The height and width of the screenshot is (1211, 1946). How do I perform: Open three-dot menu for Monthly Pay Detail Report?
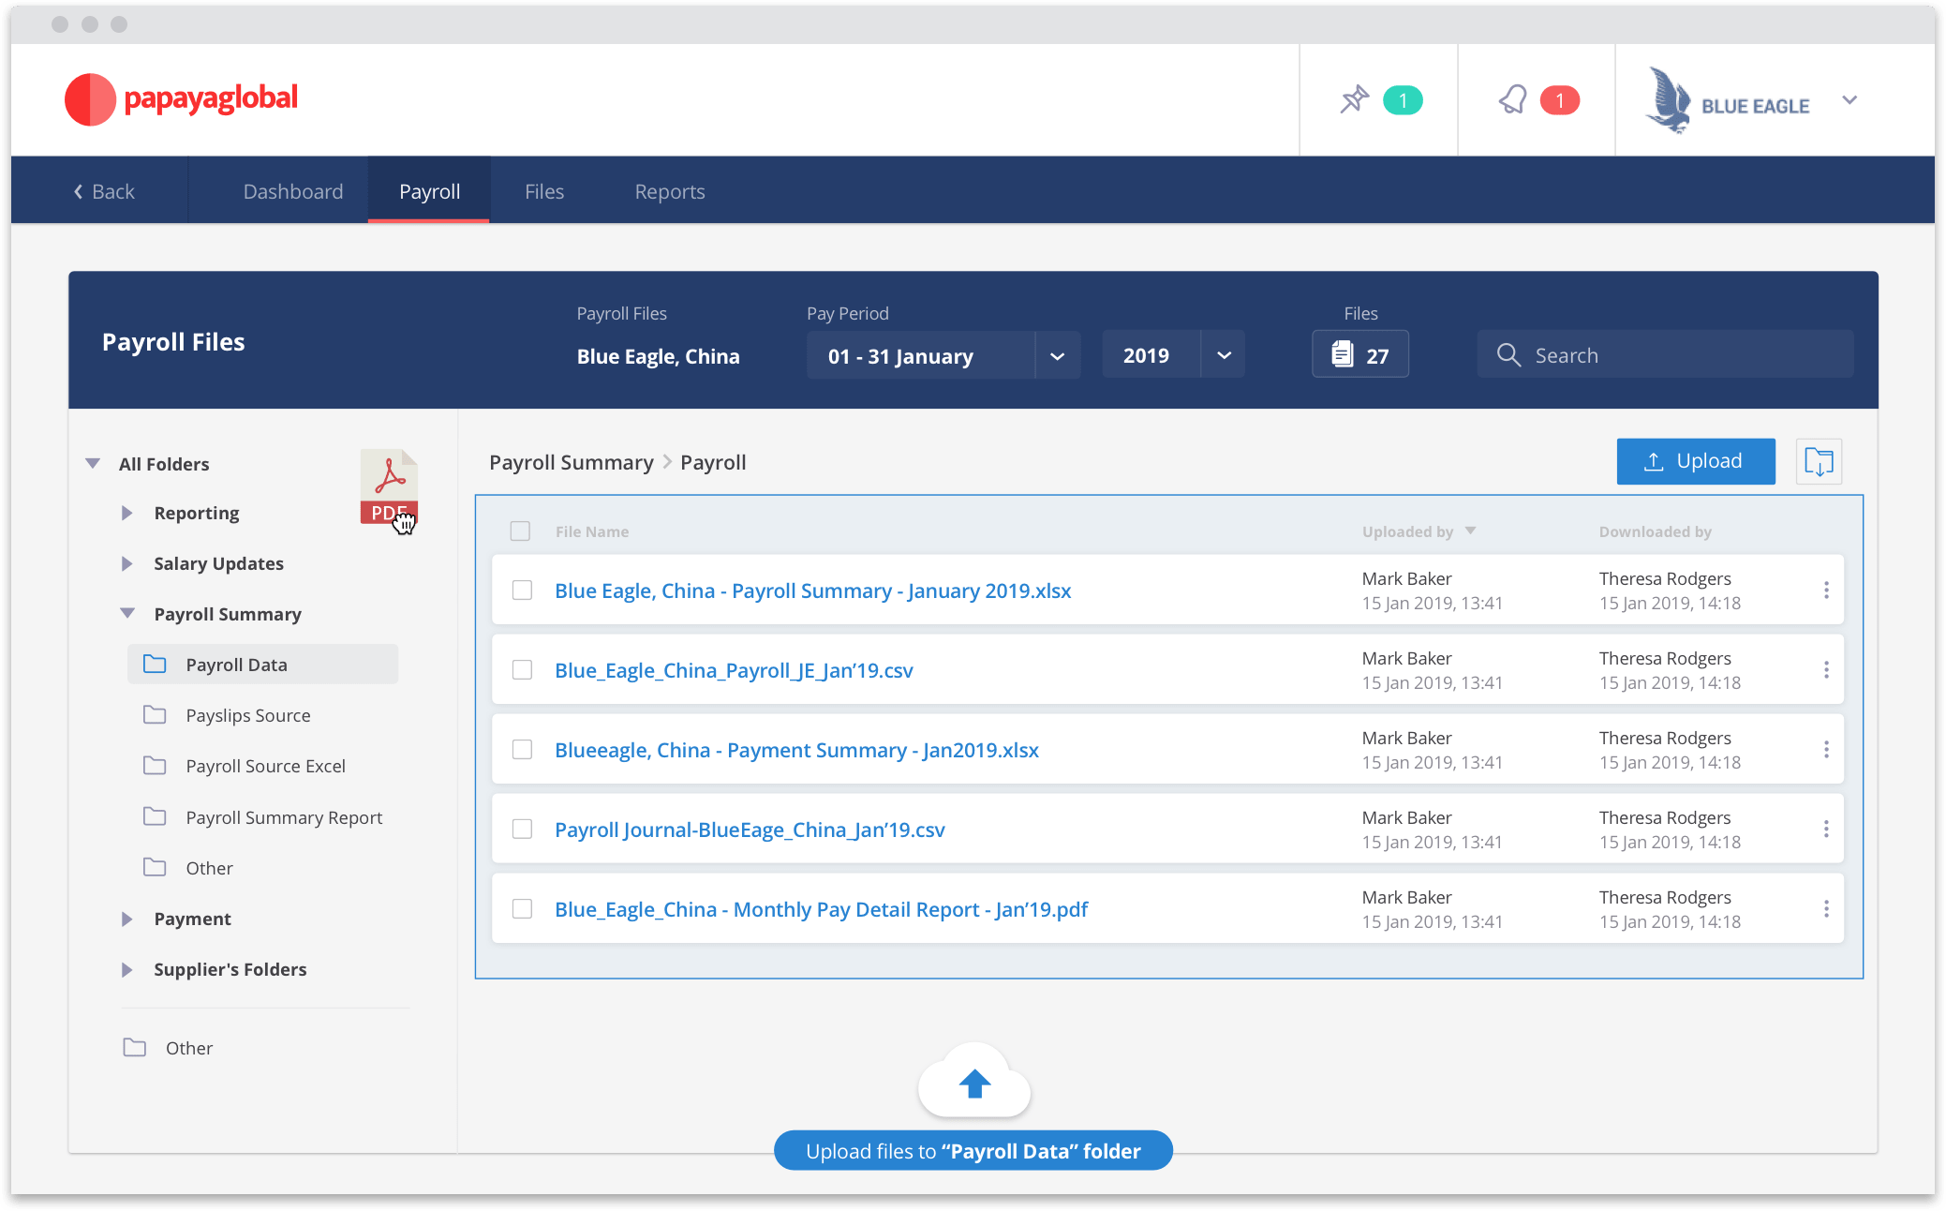[1825, 908]
